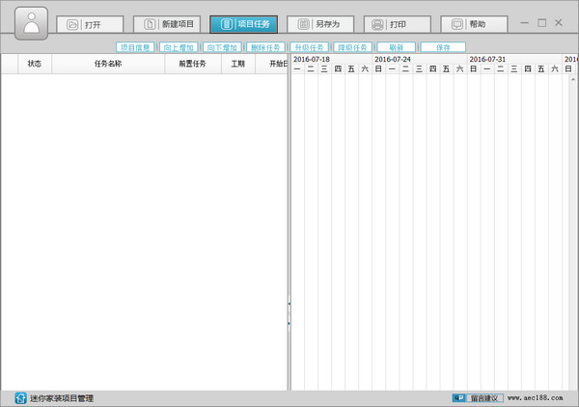Click the 留言建议 feedback button
This screenshot has height=407, width=579.
coord(478,398)
